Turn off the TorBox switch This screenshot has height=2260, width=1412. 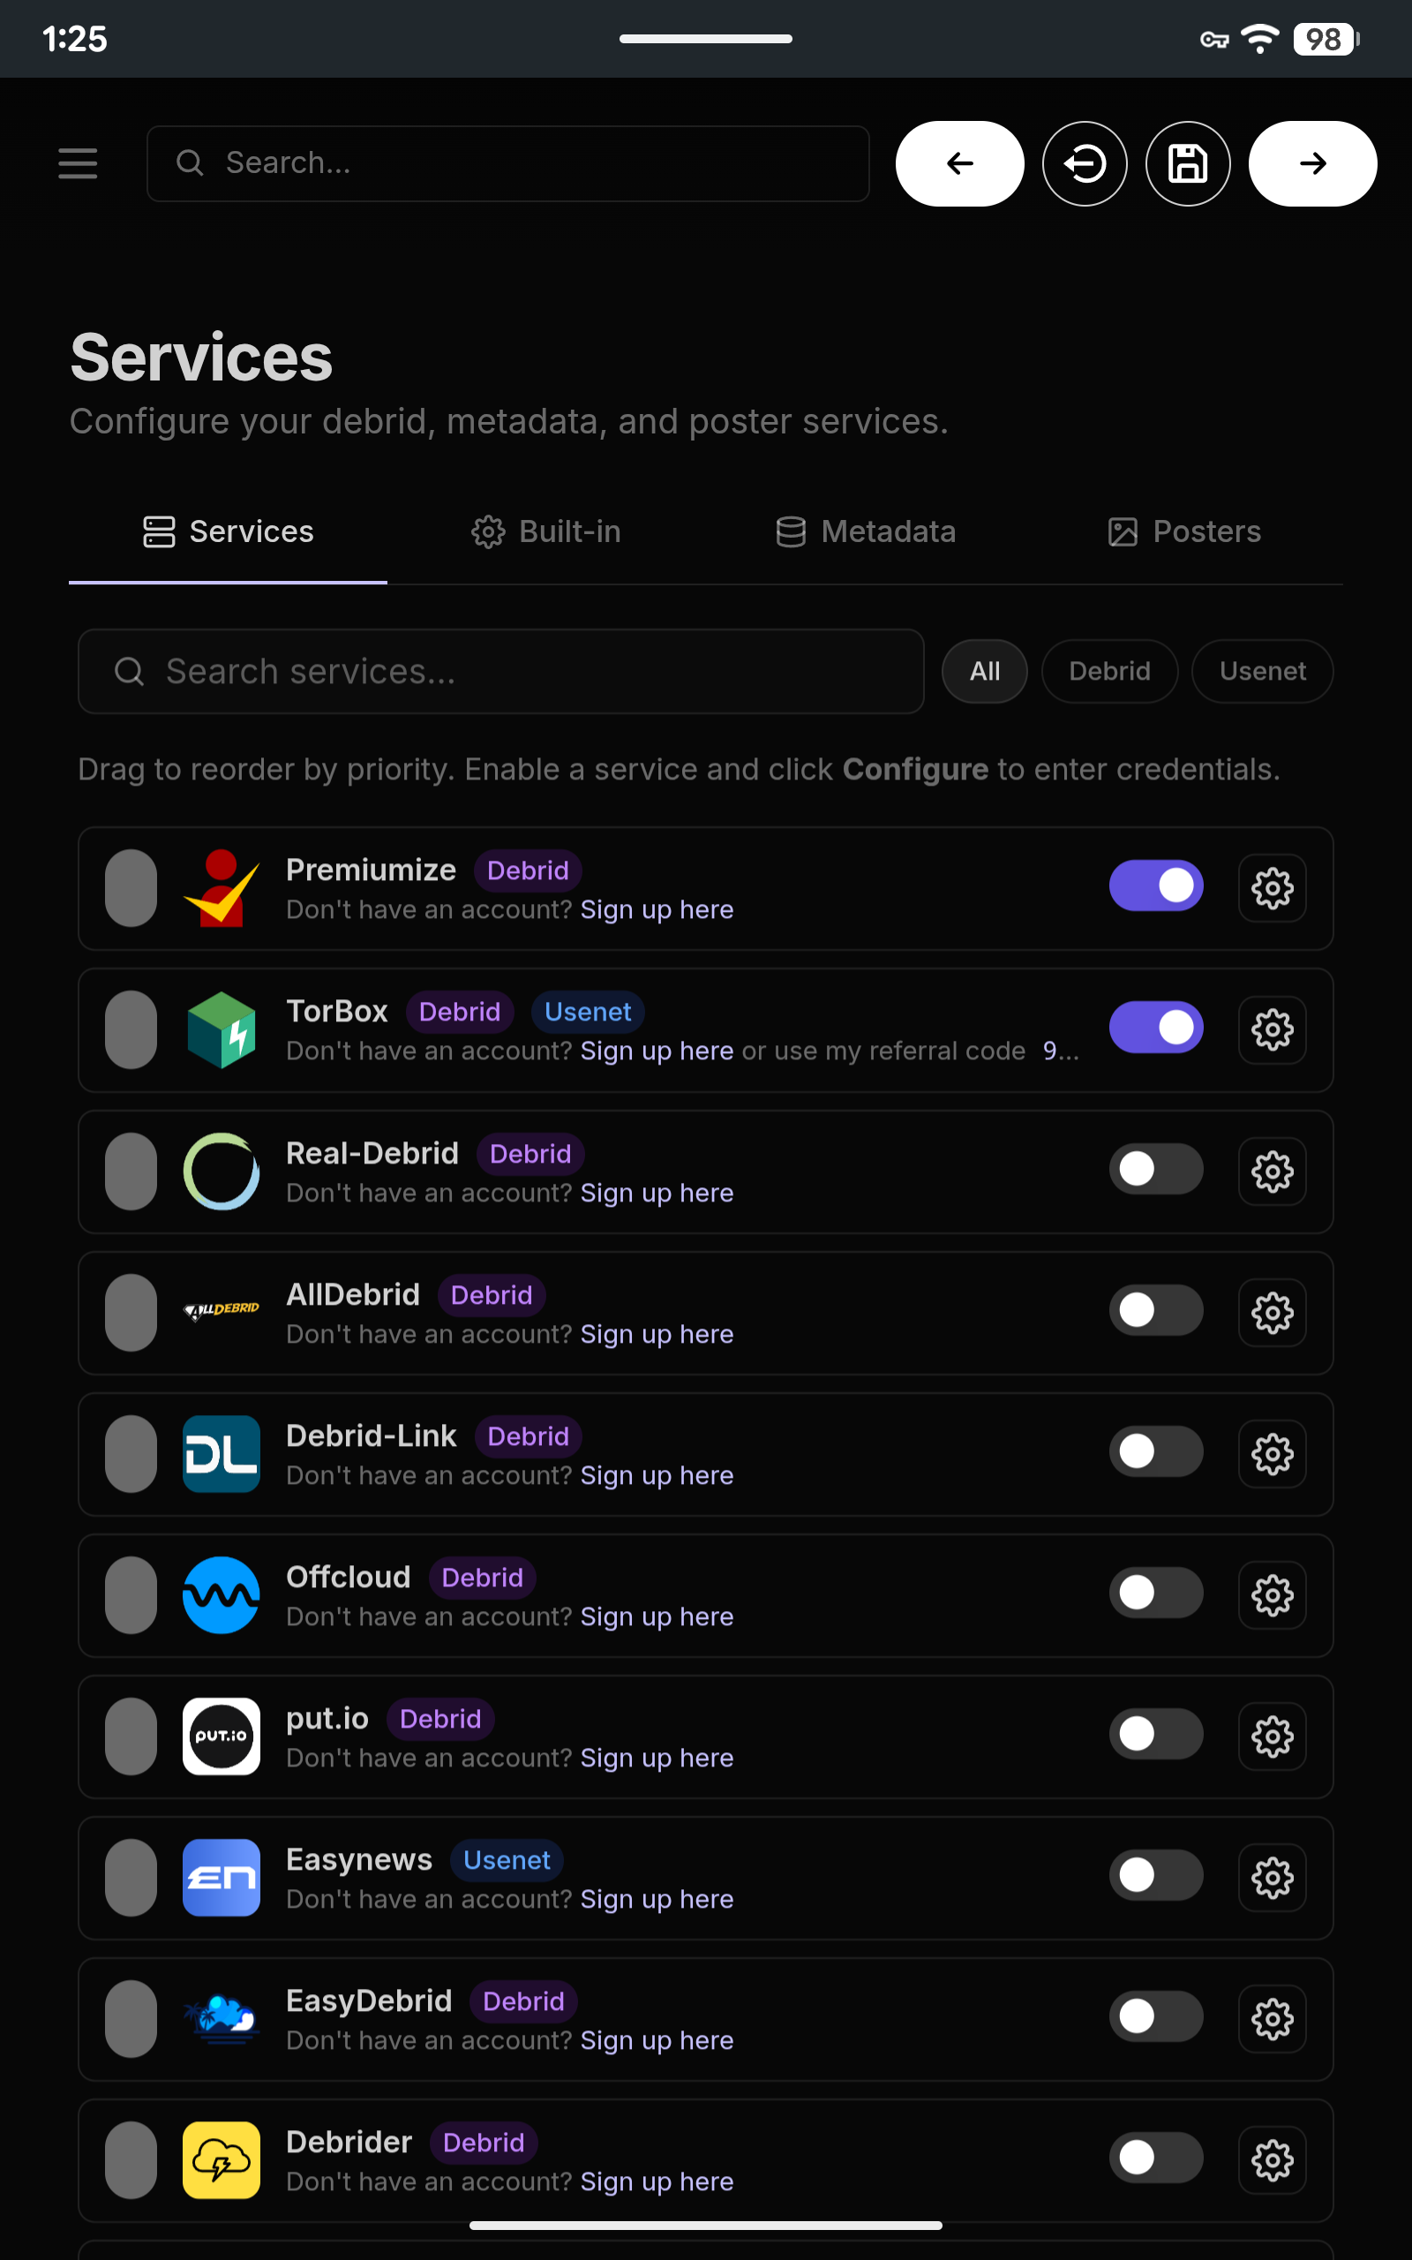(1156, 1028)
